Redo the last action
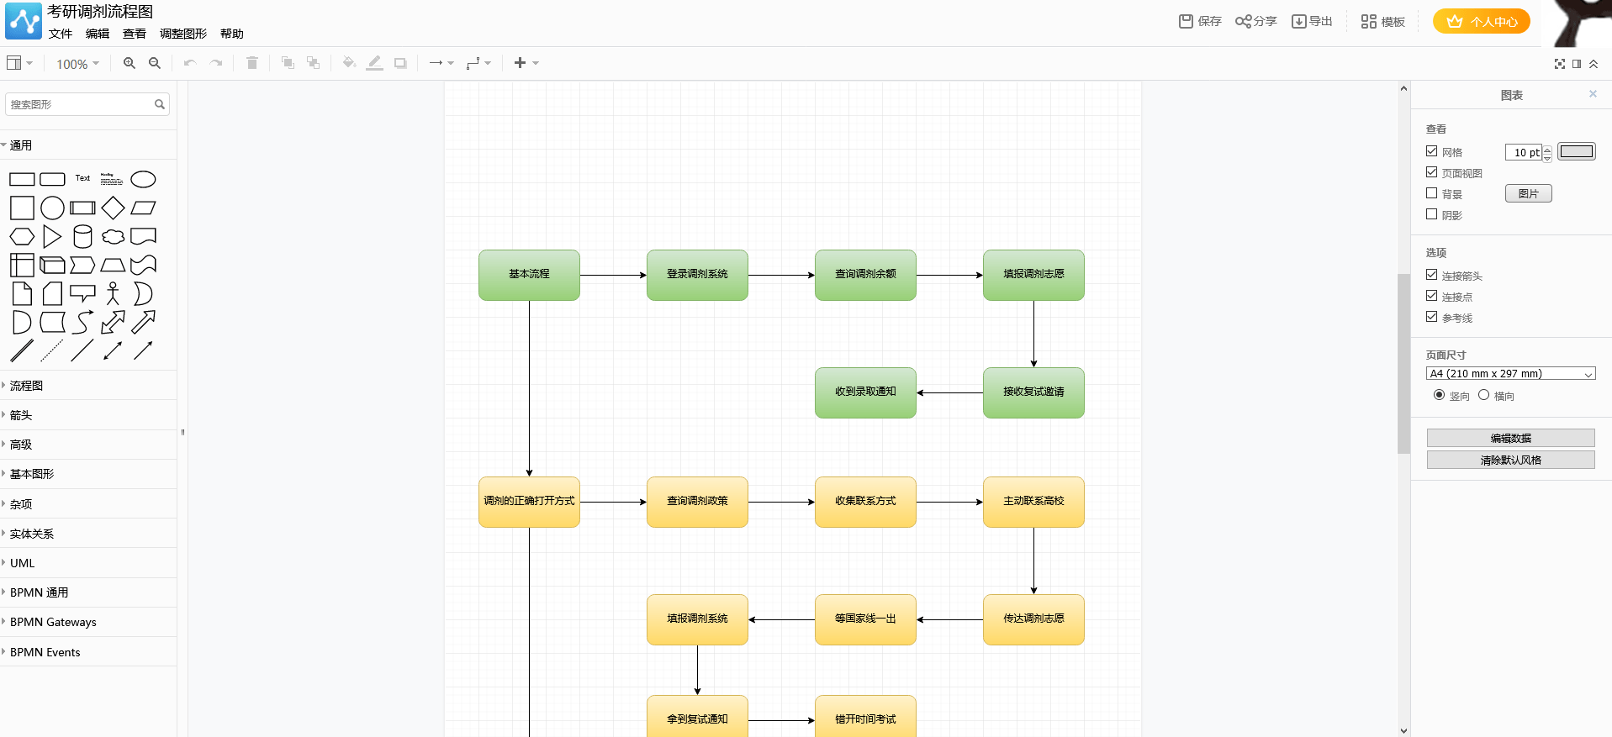Image resolution: width=1612 pixels, height=737 pixels. tap(216, 63)
